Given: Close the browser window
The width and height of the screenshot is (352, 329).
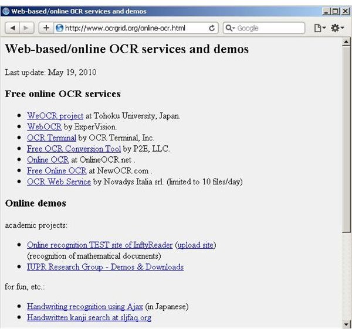Looking at the screenshot, I should pyautogui.click(x=345, y=11).
